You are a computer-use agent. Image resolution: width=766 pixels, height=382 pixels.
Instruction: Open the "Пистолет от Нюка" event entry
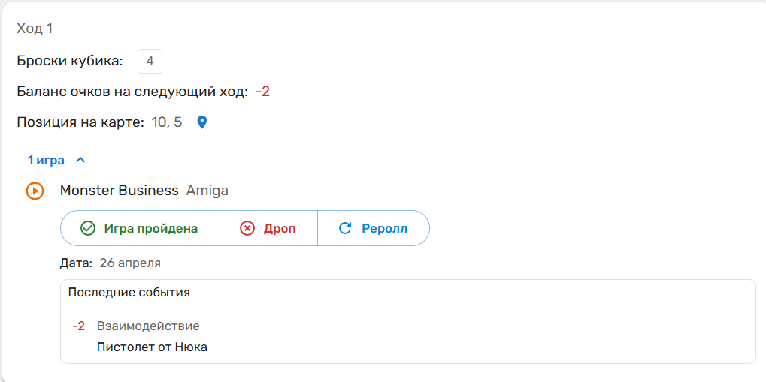click(x=152, y=347)
